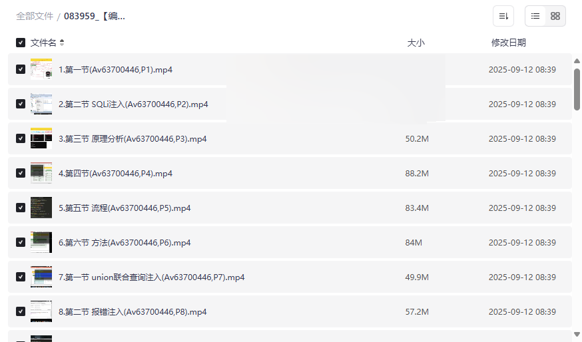Go back to 全部文件 breadcrumb
Viewport: 582px width, 342px height.
point(35,17)
